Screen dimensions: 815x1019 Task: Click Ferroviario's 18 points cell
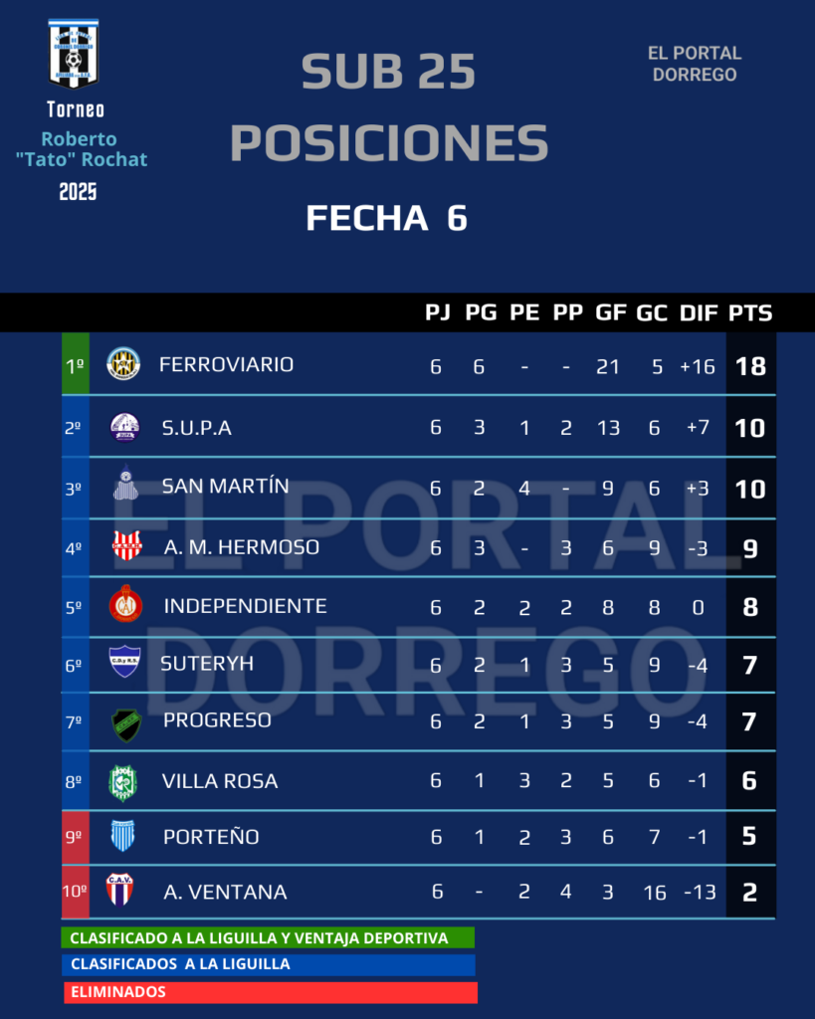(750, 365)
